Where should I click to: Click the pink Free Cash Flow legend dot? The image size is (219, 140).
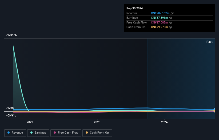click(55, 133)
